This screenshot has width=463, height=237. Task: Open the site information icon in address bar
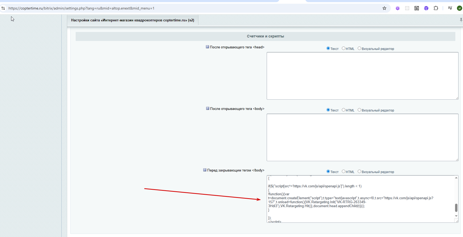click(3, 8)
